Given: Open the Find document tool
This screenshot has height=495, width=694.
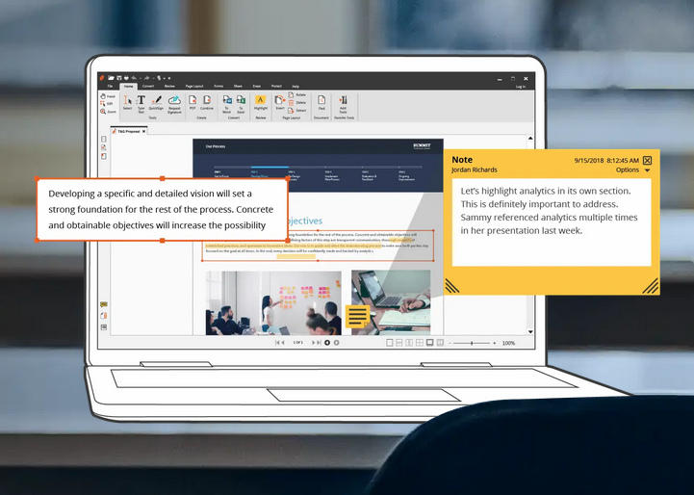Looking at the screenshot, I should pos(321,101).
